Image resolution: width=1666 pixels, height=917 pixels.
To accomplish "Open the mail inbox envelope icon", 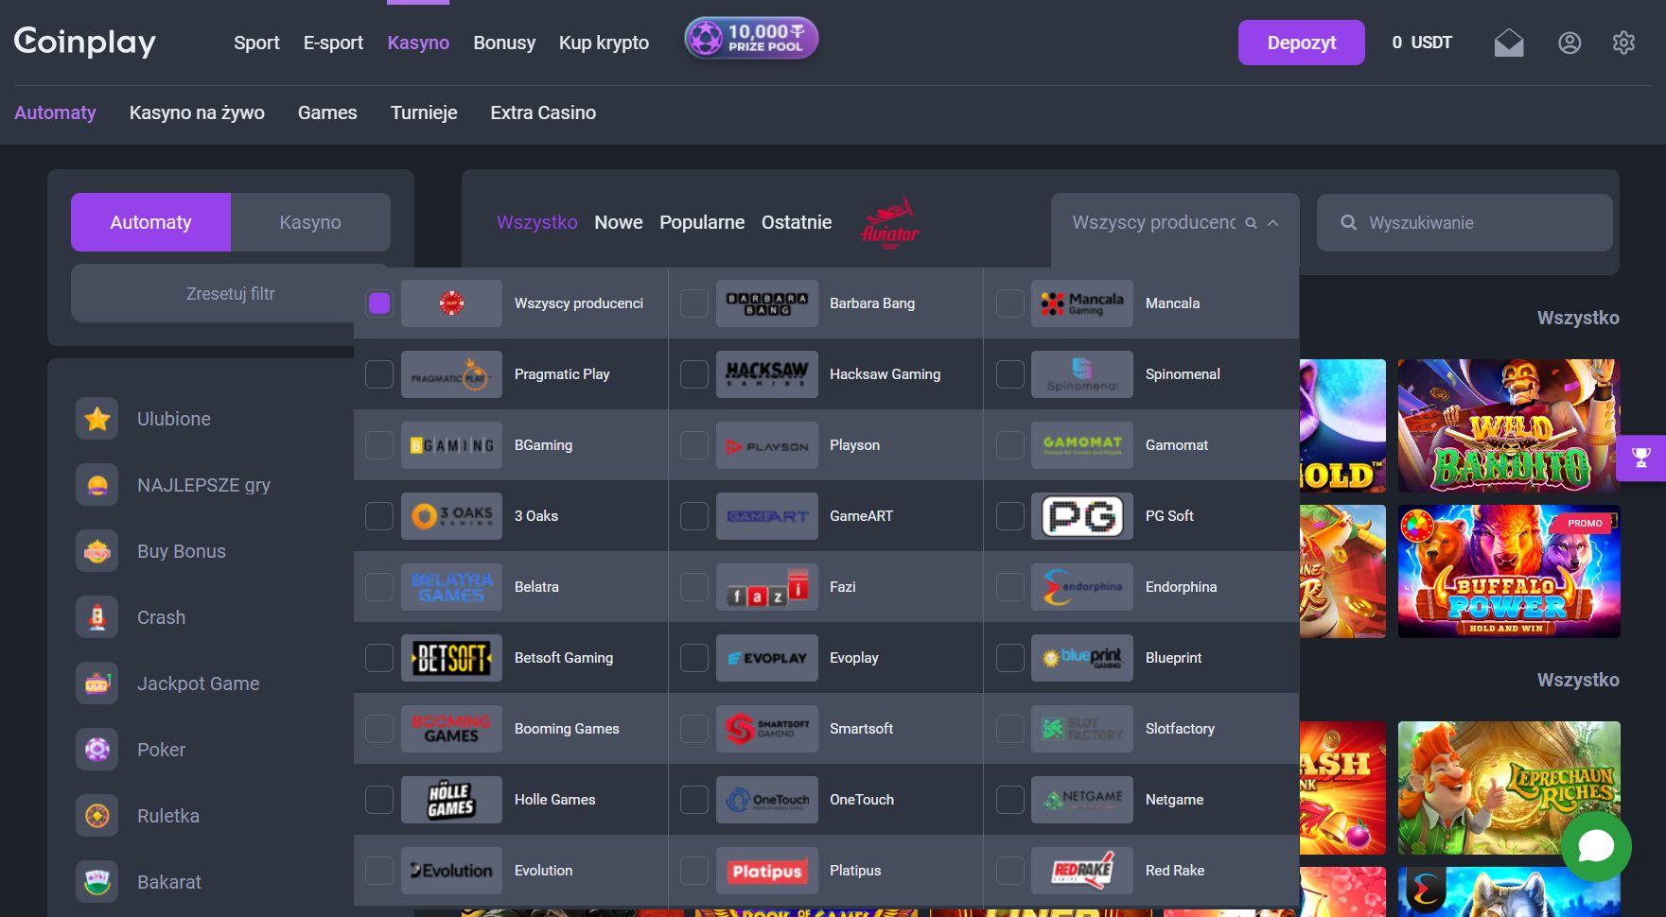I will (1509, 43).
